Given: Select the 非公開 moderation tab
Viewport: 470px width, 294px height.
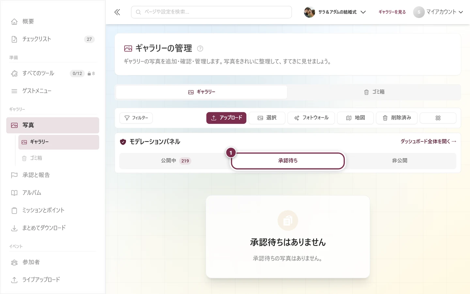Looking at the screenshot, I should pyautogui.click(x=399, y=161).
